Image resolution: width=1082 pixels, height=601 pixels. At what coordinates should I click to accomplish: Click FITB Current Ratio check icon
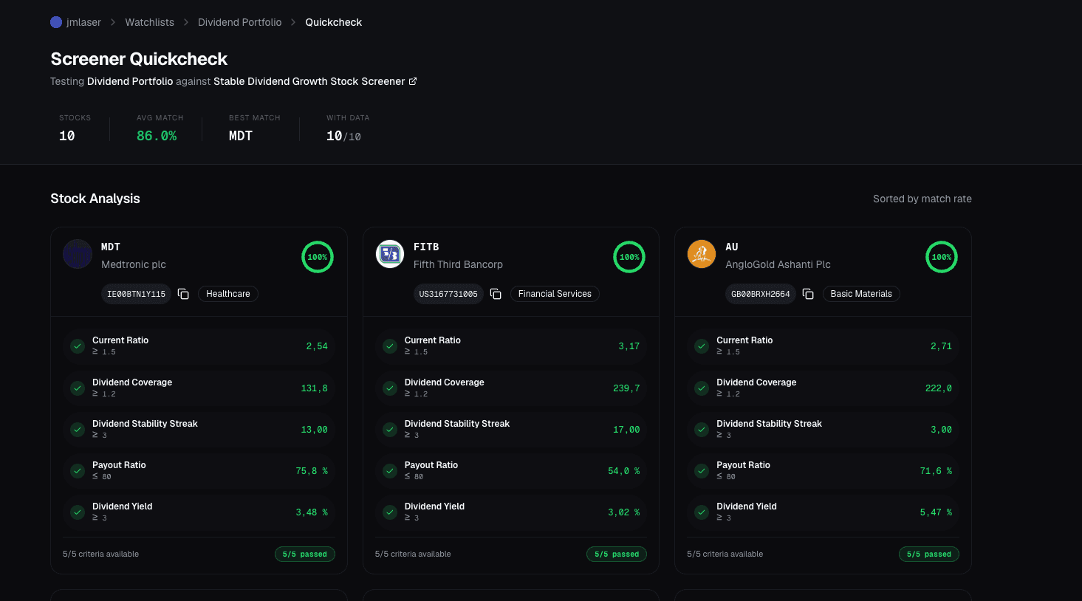click(x=390, y=346)
